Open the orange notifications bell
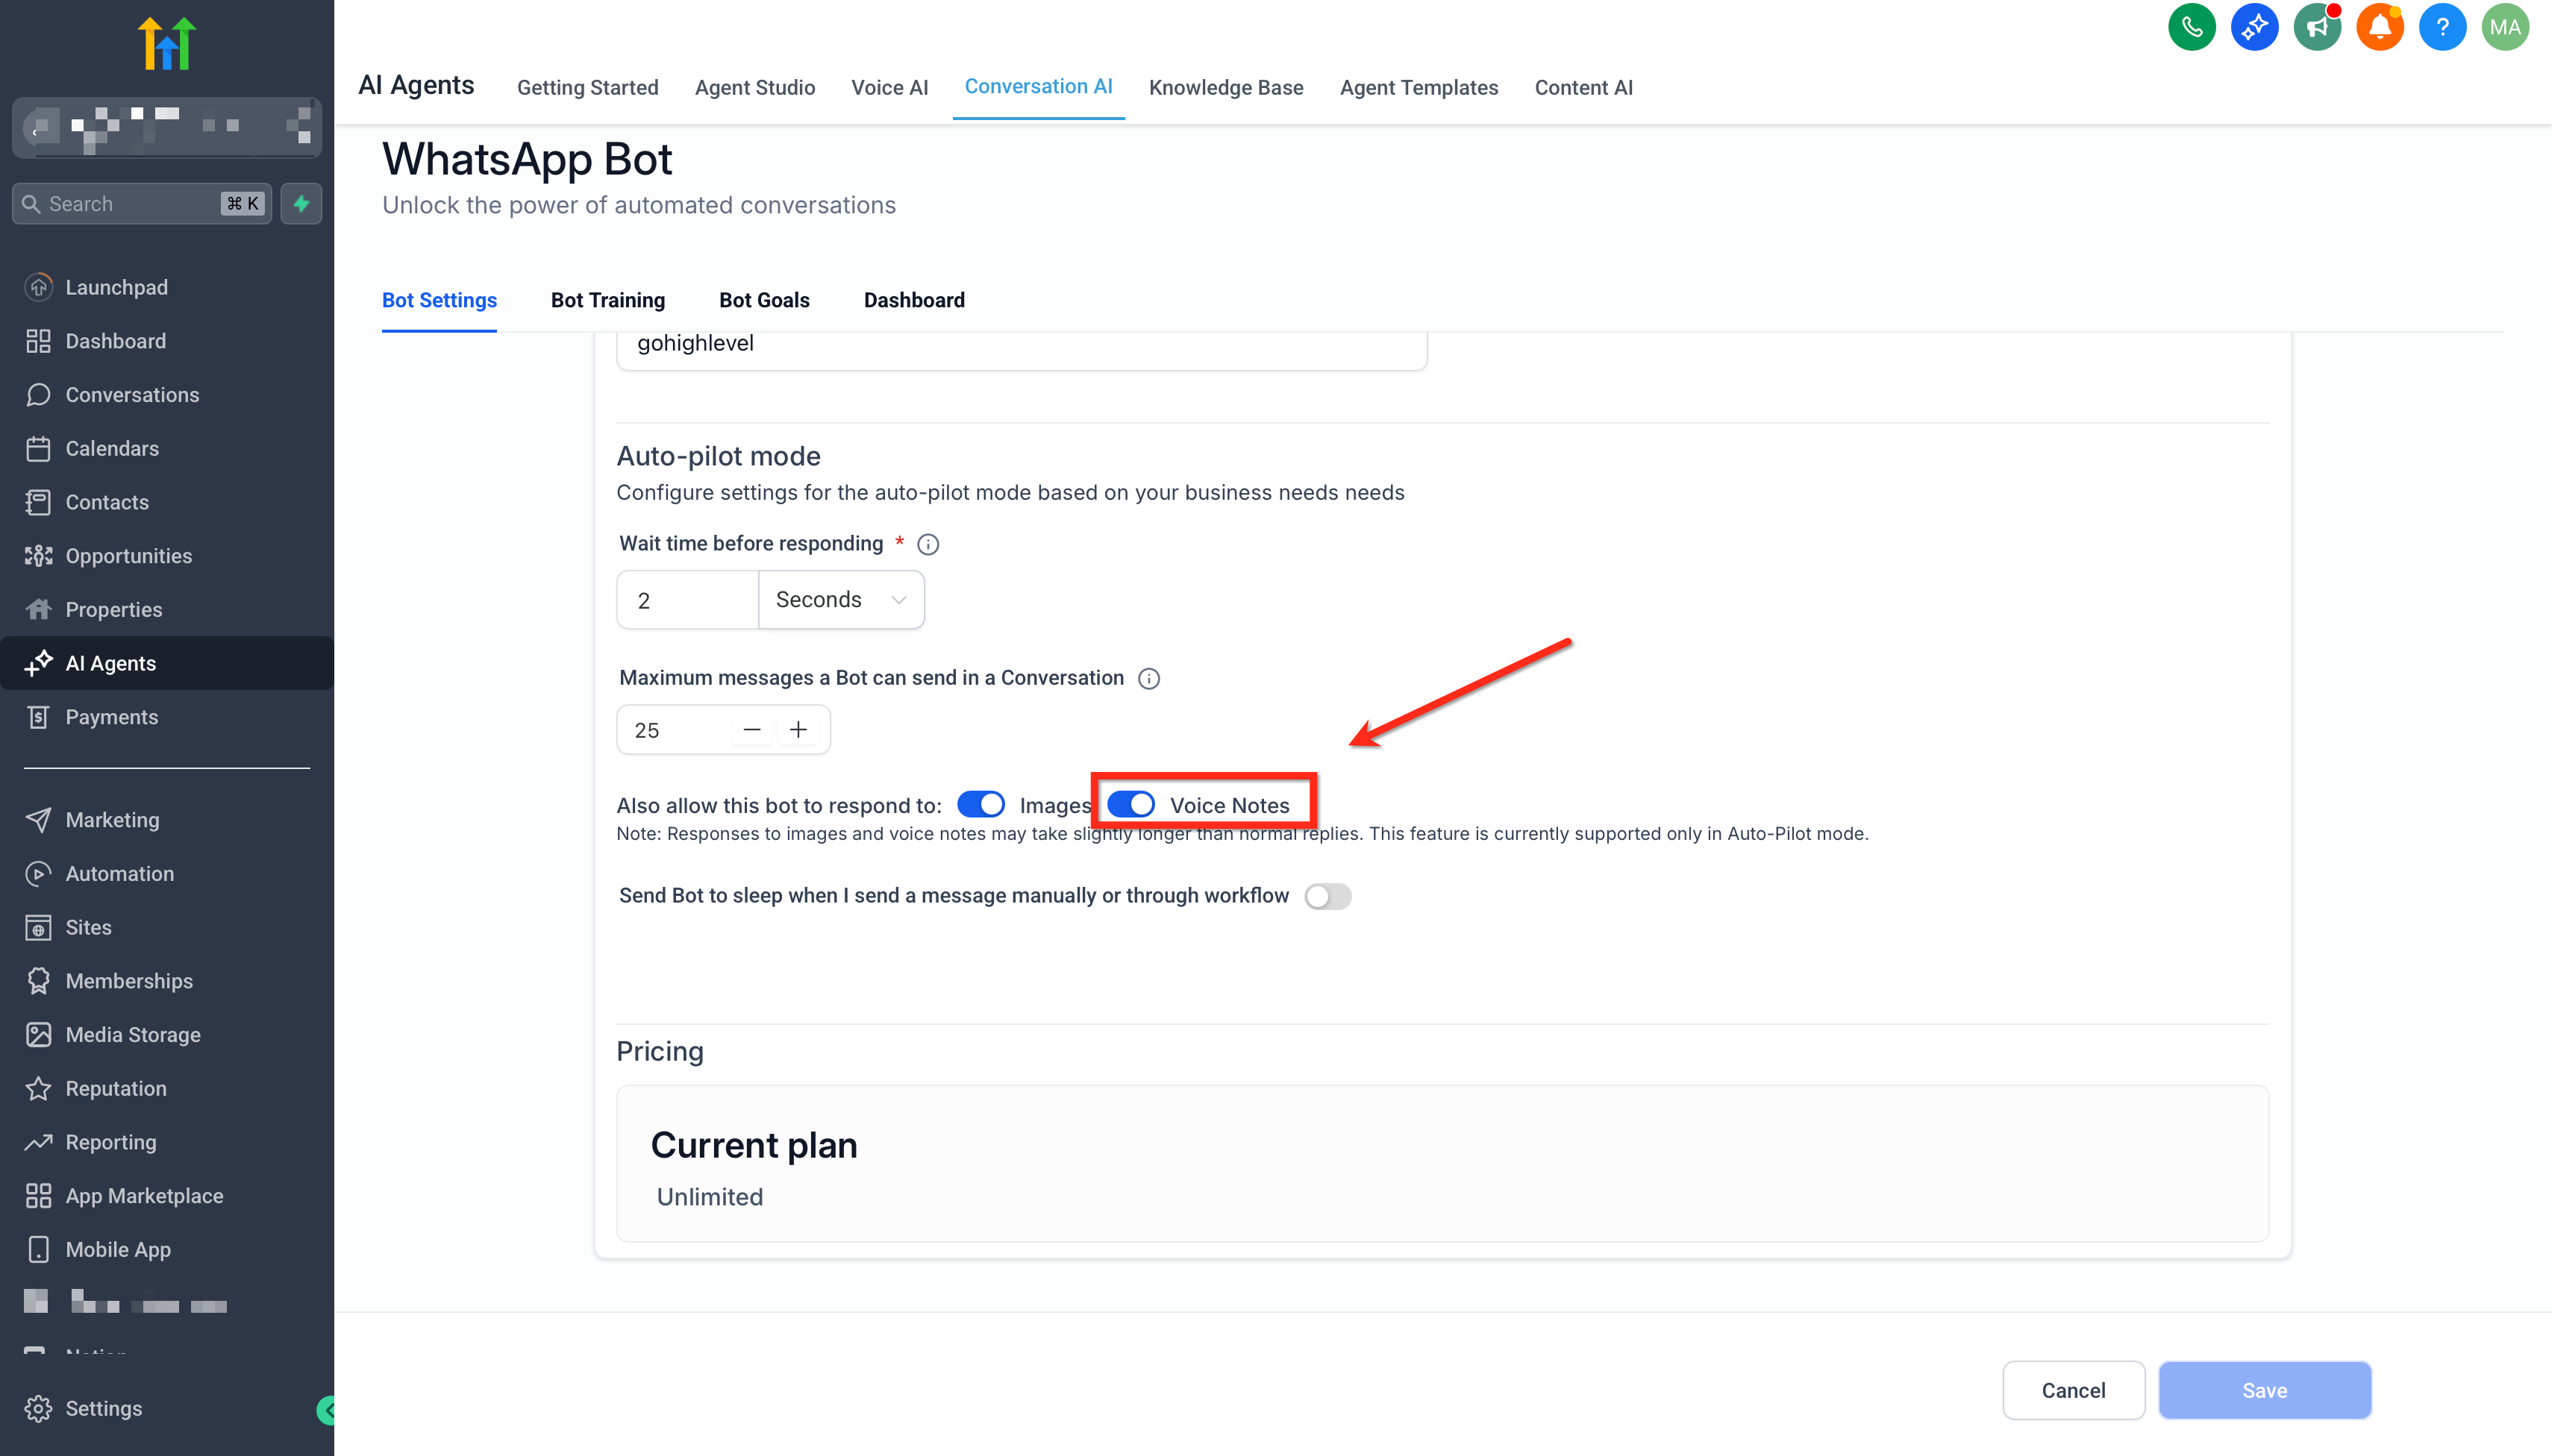This screenshot has height=1456, width=2552. [2379, 27]
